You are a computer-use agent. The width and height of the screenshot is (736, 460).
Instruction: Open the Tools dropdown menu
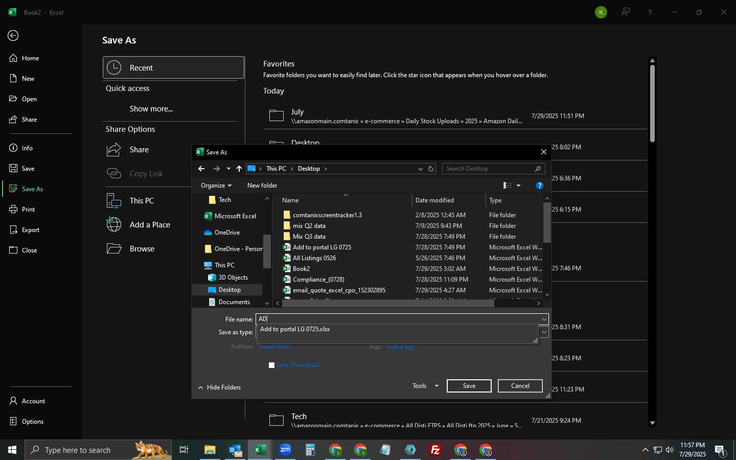pyautogui.click(x=425, y=386)
